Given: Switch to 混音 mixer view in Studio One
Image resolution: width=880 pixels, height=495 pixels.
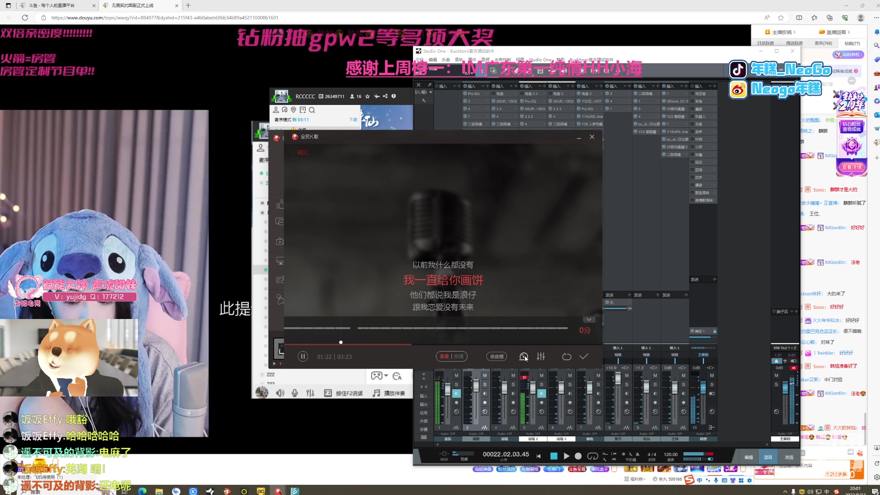Looking at the screenshot, I should [768, 457].
